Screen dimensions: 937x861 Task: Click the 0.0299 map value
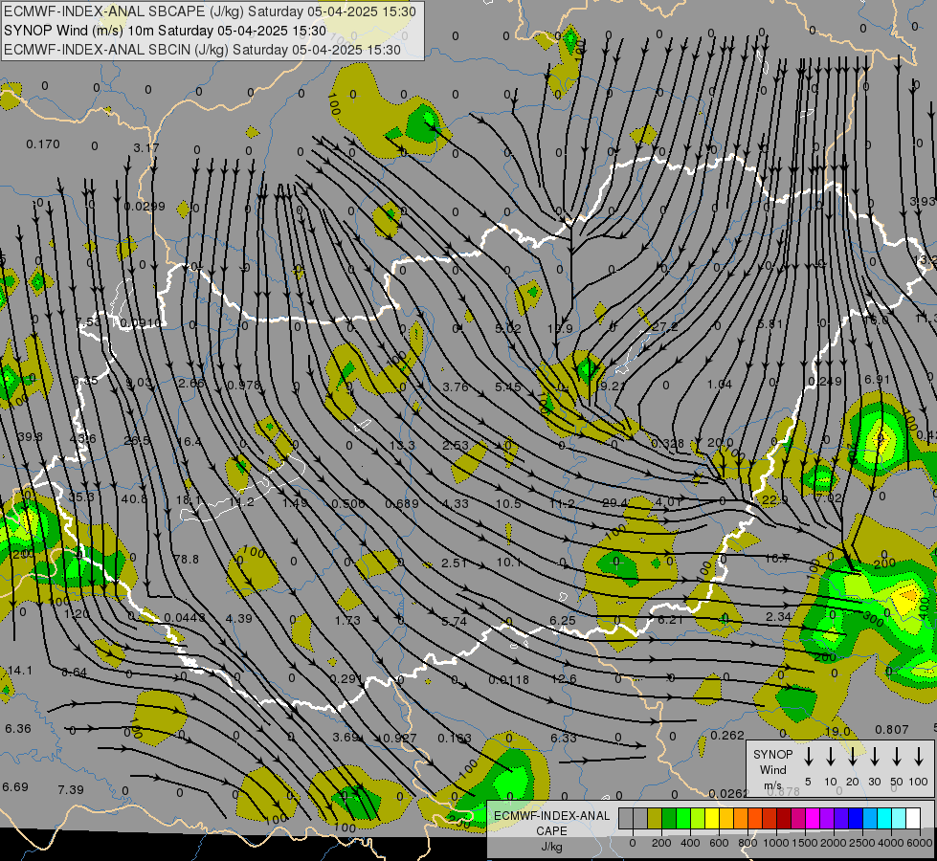(x=145, y=206)
